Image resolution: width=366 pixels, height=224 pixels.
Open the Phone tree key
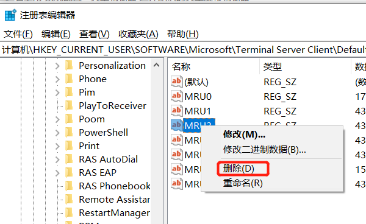93,79
